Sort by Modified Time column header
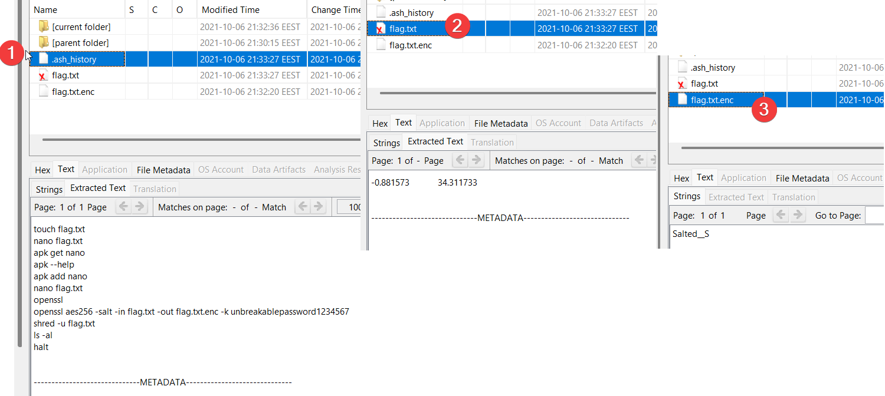This screenshot has height=396, width=885. 229,10
